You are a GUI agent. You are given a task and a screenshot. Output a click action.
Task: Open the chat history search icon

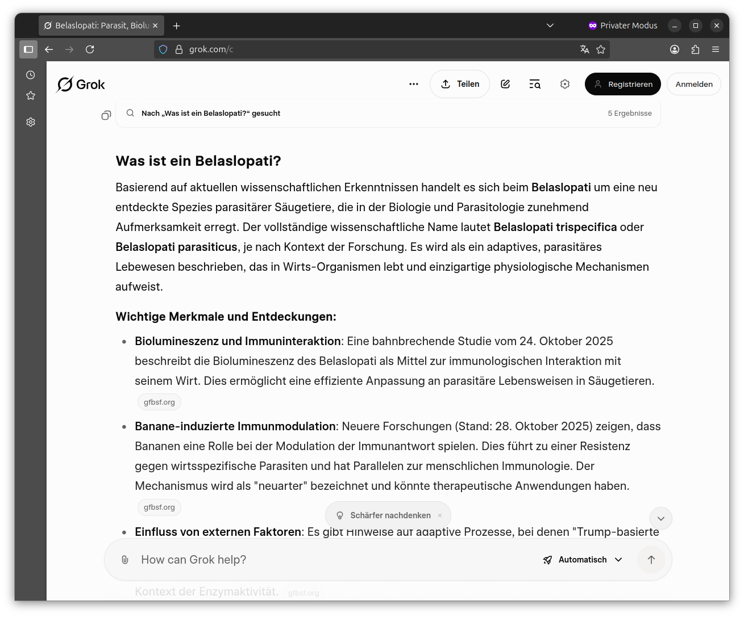tap(535, 84)
